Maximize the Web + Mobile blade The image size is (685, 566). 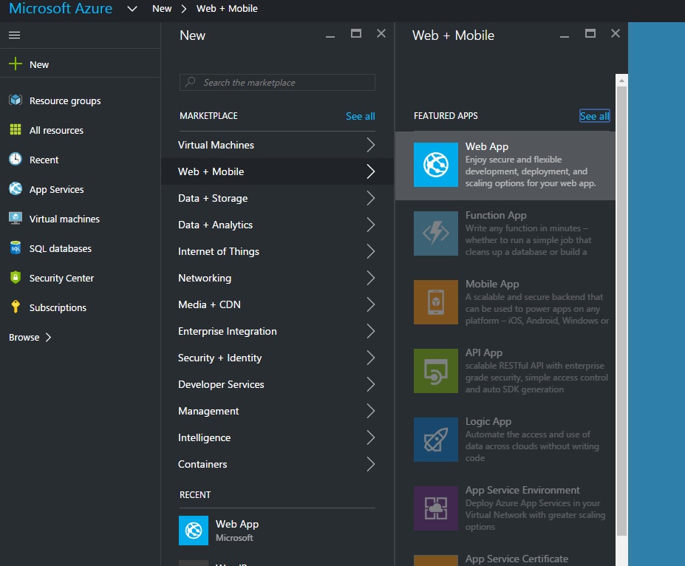click(x=590, y=33)
